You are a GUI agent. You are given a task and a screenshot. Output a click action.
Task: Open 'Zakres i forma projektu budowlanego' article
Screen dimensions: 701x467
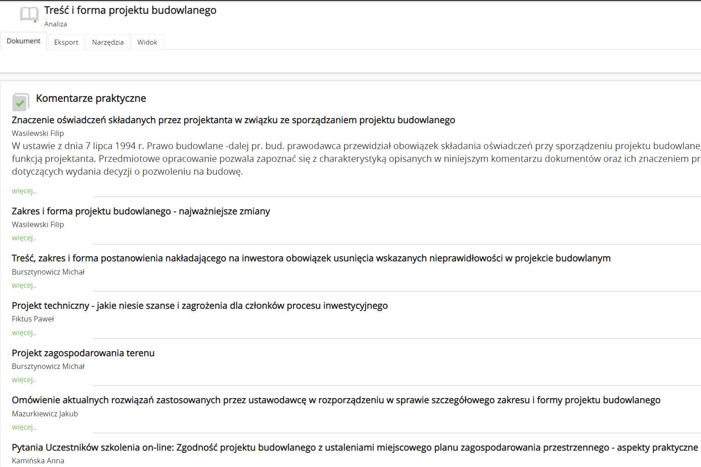tap(141, 211)
